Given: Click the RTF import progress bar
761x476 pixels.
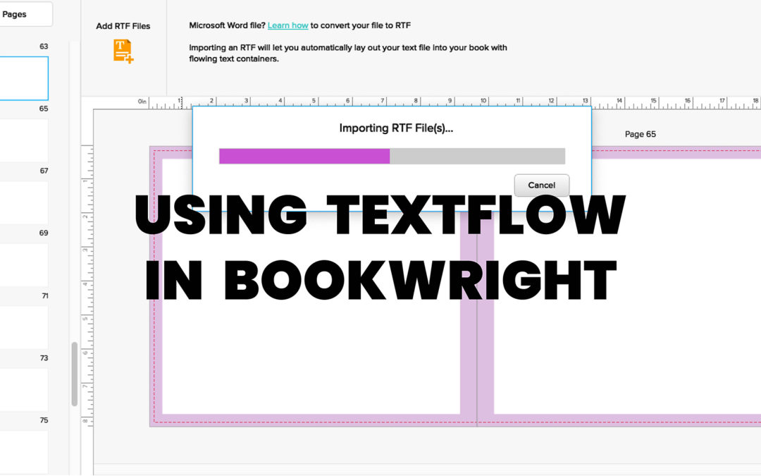Looking at the screenshot, I should tap(392, 157).
